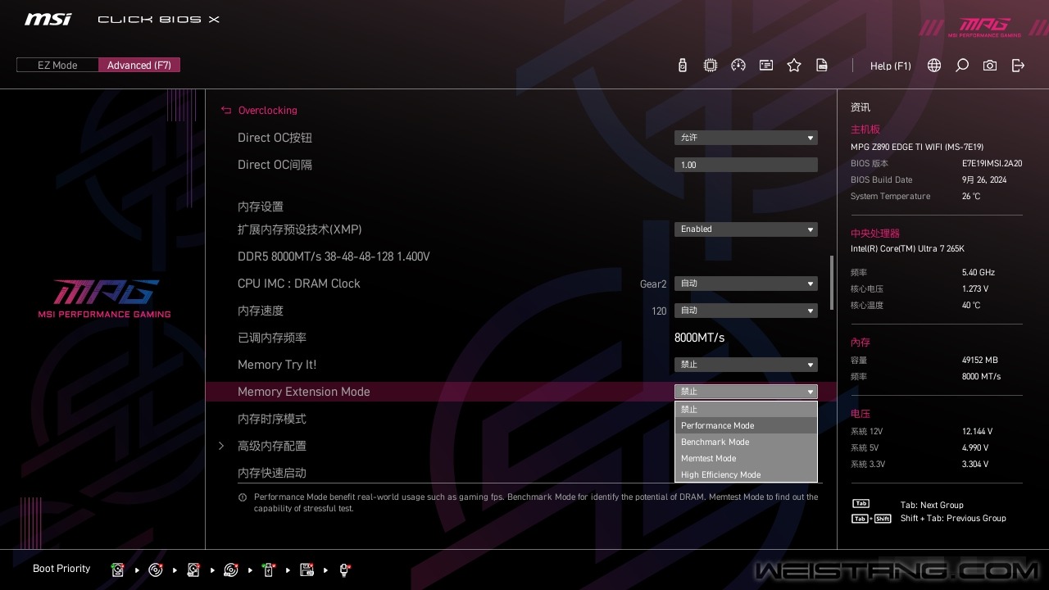The height and width of the screenshot is (590, 1049).
Task: Choose High Efficiency Mode option
Action: click(746, 474)
